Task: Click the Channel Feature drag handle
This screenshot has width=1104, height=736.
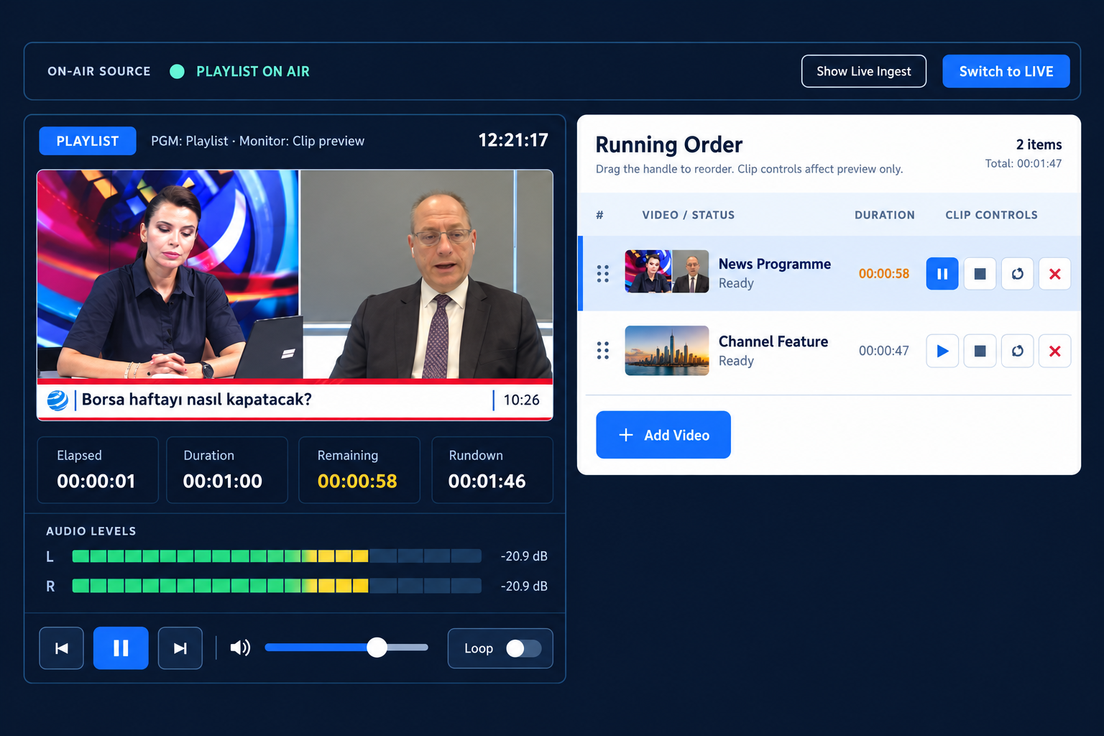Action: tap(603, 351)
